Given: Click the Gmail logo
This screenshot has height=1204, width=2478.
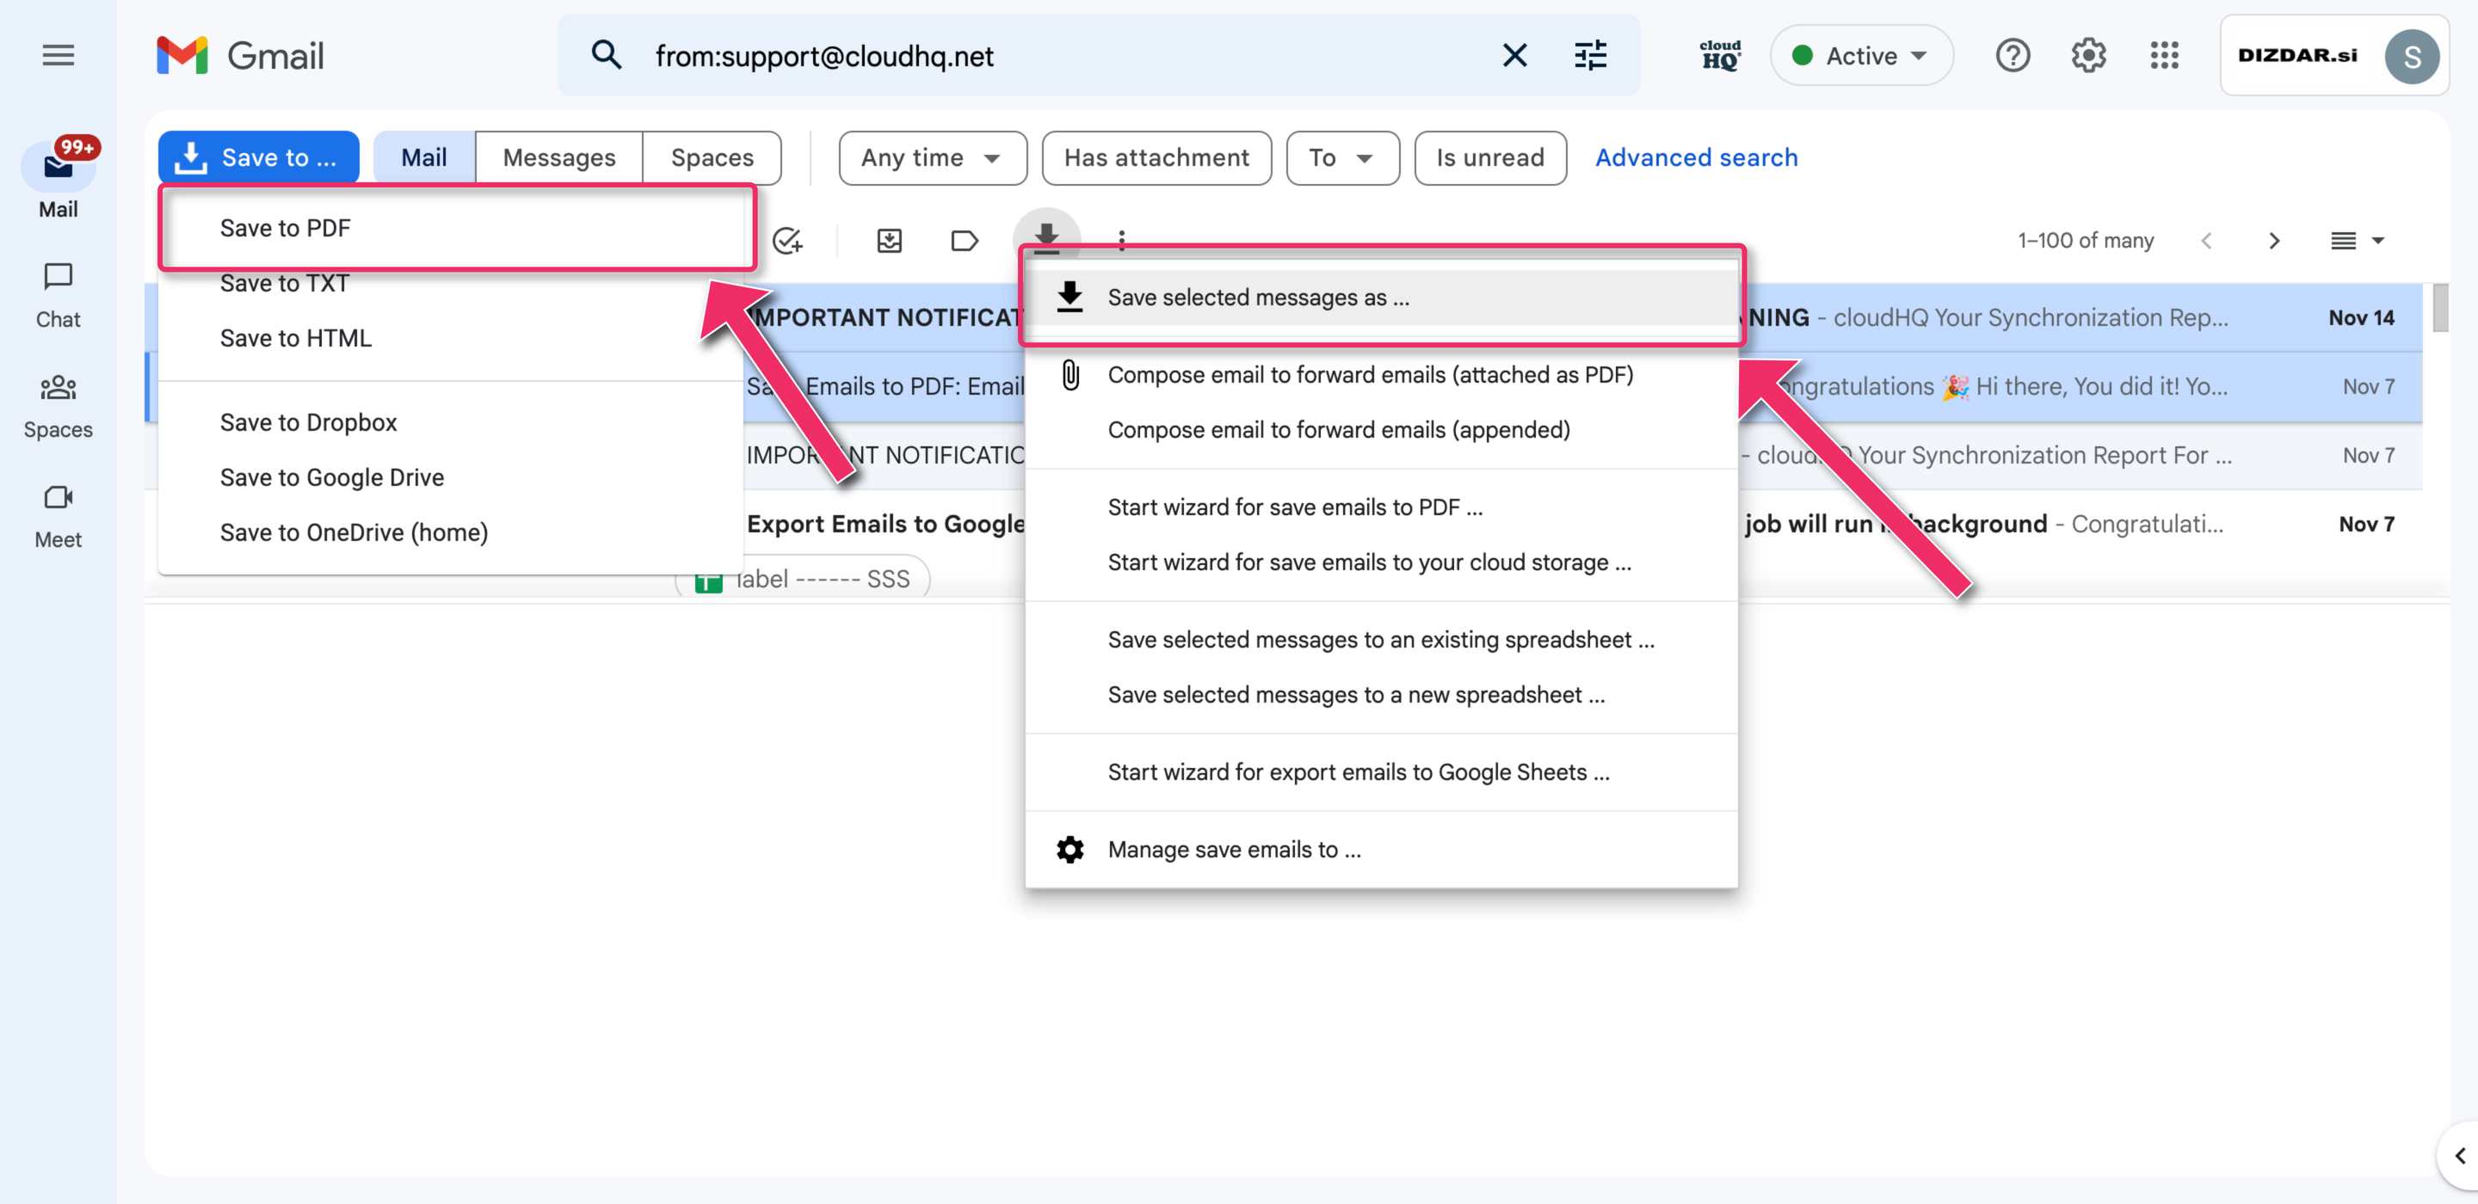Looking at the screenshot, I should [x=241, y=56].
